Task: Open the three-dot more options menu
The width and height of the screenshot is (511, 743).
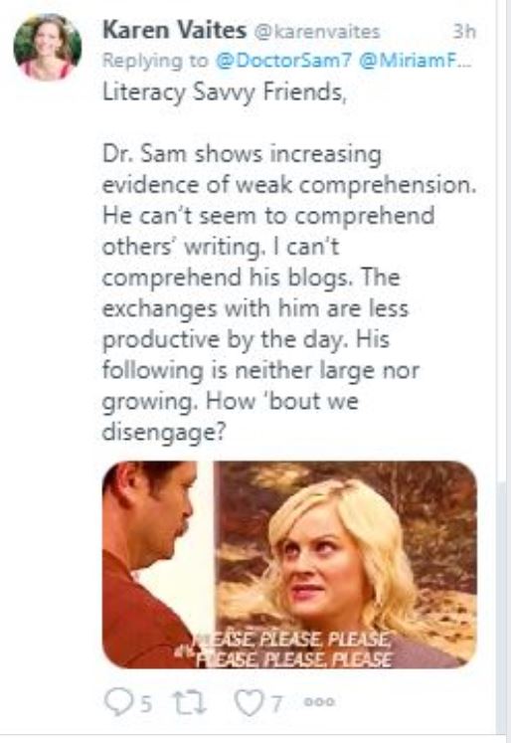Action: coord(320,701)
